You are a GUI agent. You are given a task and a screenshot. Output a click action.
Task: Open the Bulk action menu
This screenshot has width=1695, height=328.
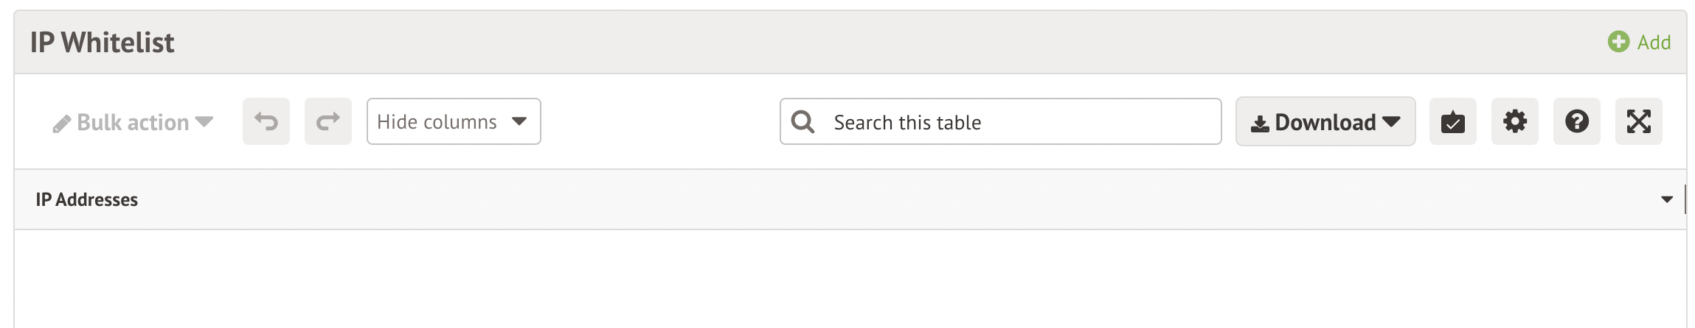tap(133, 122)
